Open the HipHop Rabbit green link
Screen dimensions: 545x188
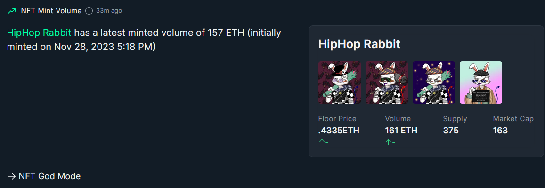(x=39, y=33)
